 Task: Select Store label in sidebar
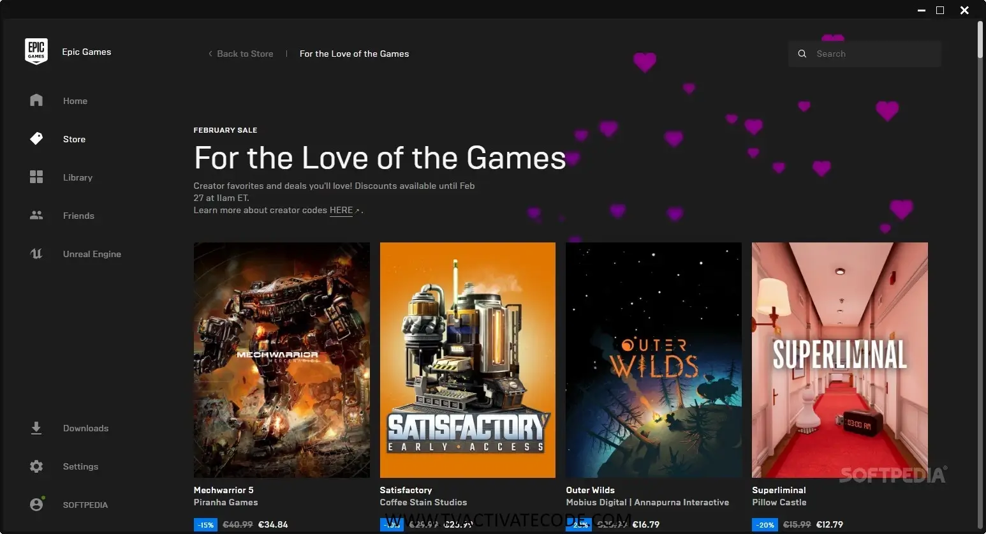[x=74, y=139]
